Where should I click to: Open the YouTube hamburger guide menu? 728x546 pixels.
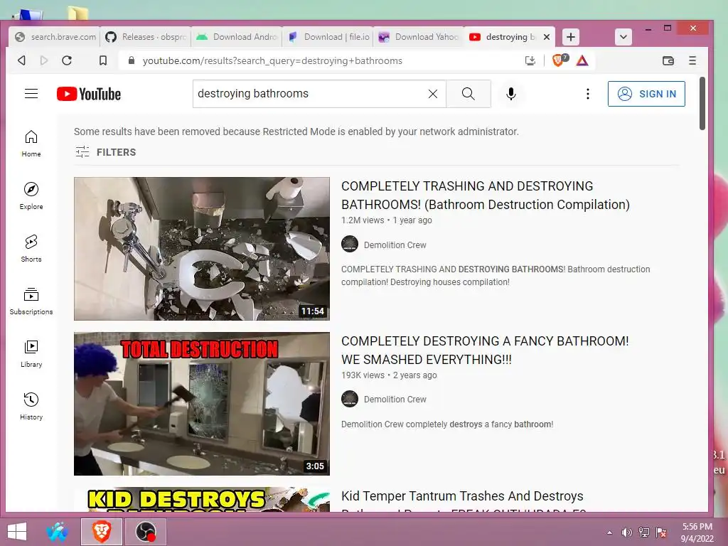[31, 93]
